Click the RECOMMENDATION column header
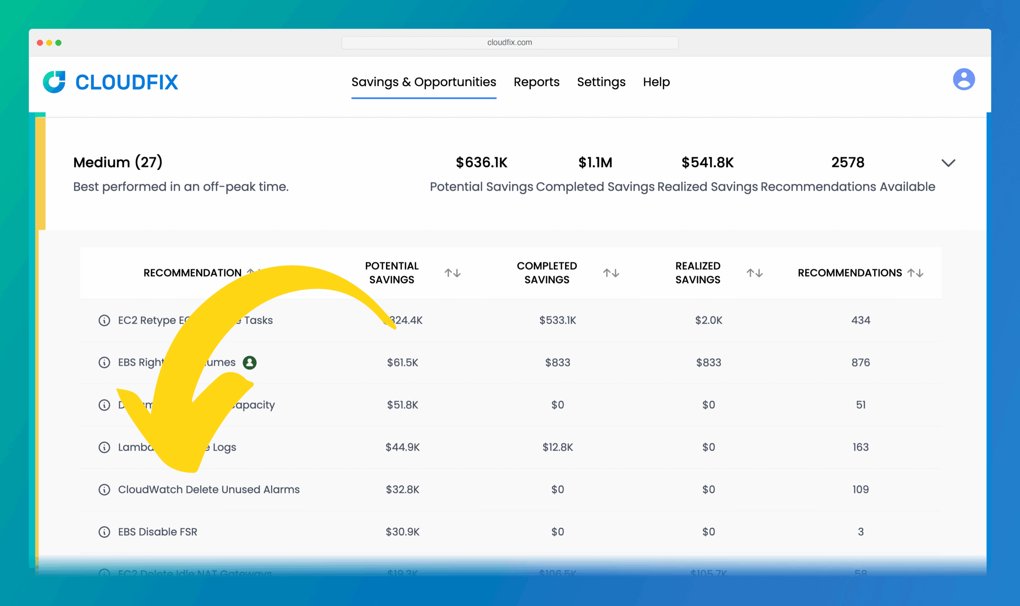The image size is (1020, 606). point(192,273)
